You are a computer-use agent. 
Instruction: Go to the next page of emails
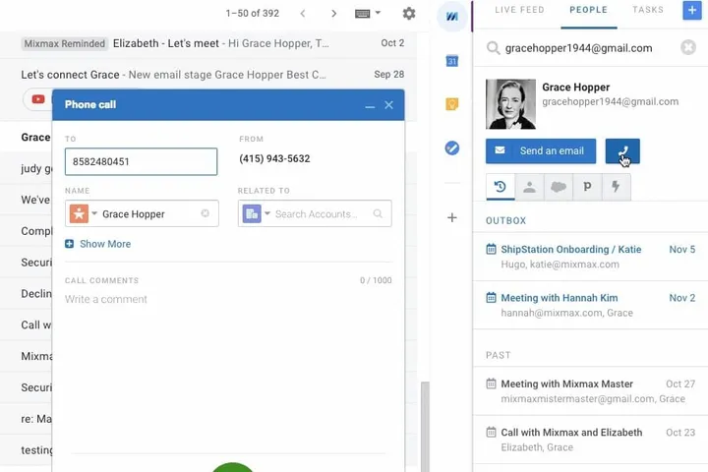333,14
